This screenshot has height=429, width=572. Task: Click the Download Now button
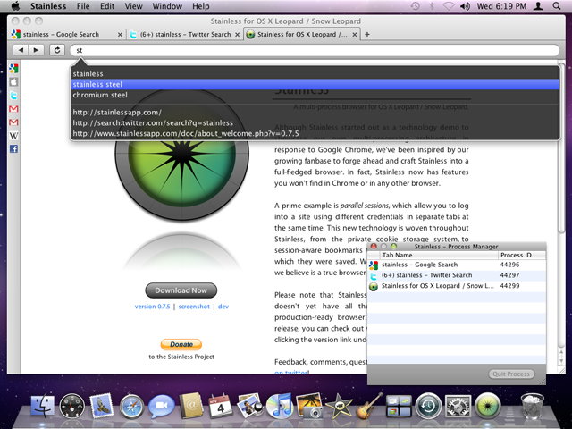tap(181, 290)
